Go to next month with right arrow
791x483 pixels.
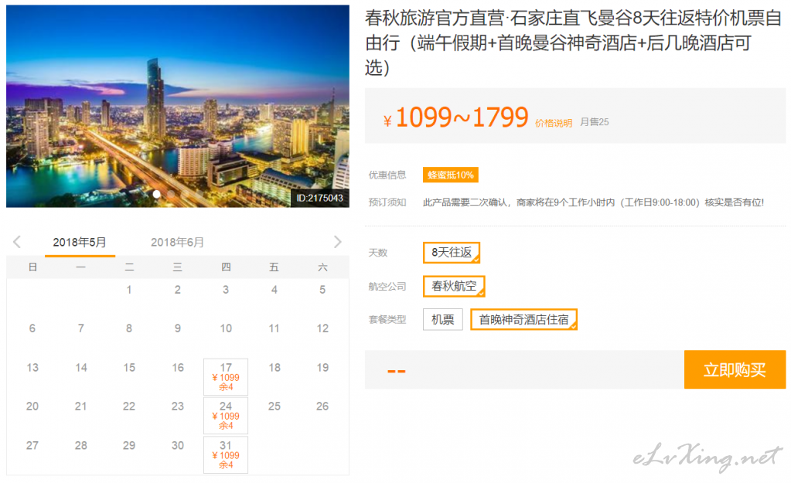point(337,242)
